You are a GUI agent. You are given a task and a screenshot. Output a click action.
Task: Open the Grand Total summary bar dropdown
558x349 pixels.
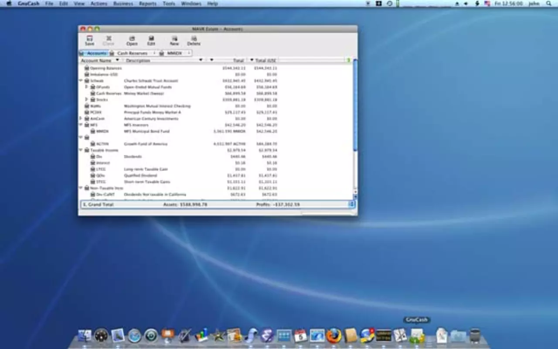(x=351, y=204)
